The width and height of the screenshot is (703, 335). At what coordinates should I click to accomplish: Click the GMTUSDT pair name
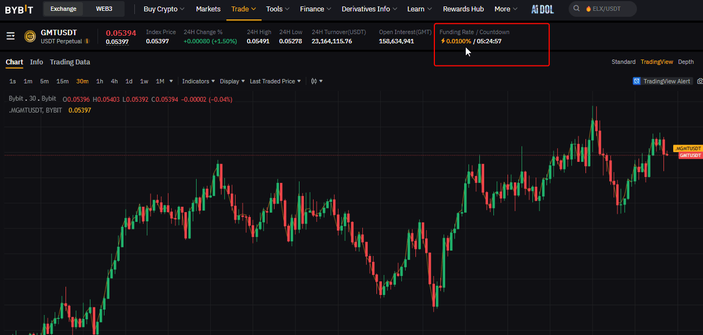pos(58,32)
